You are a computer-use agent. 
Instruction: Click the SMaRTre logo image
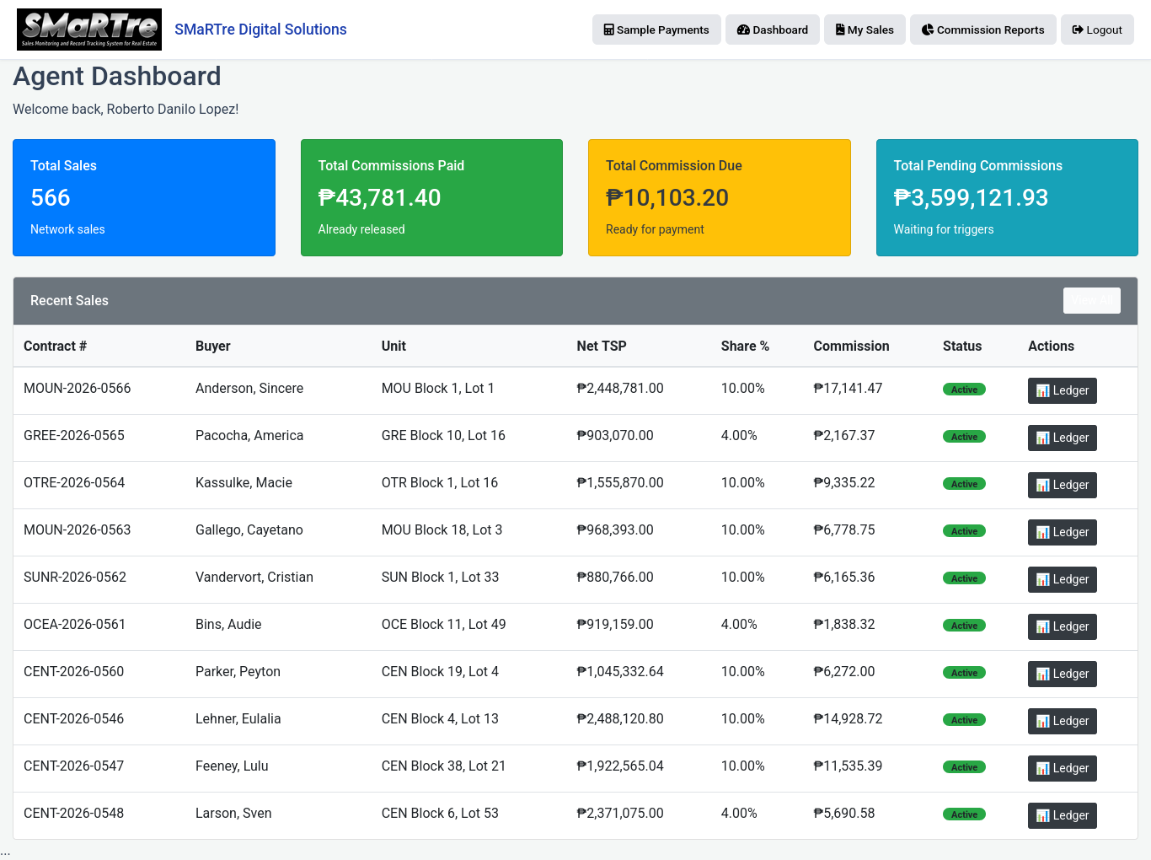click(x=89, y=30)
